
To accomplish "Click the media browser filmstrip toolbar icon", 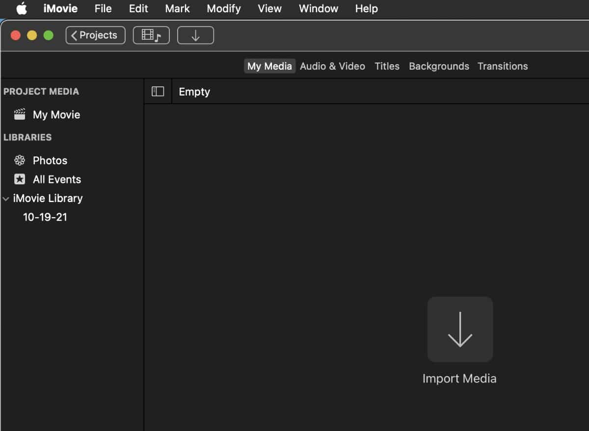I will click(x=151, y=35).
